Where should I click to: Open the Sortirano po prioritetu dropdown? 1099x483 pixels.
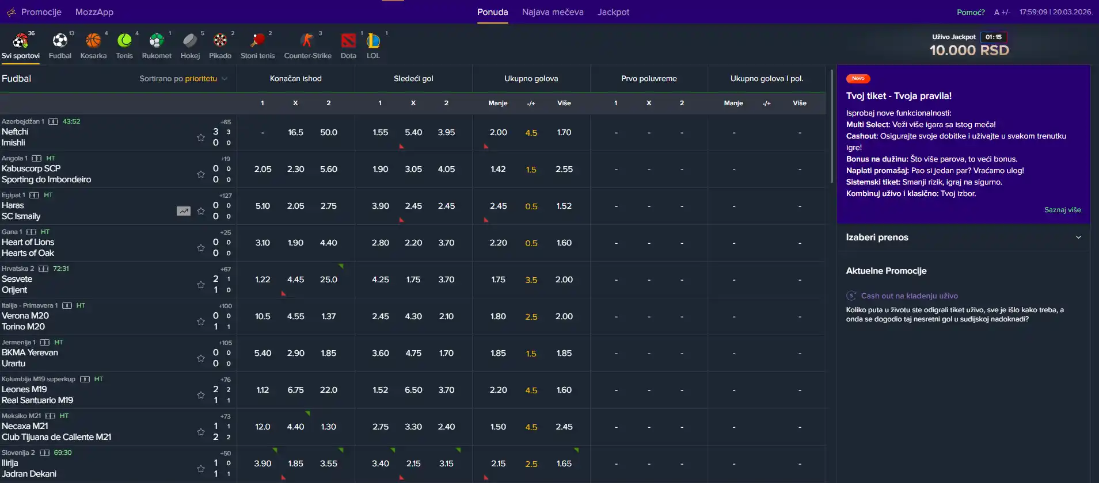coord(184,79)
